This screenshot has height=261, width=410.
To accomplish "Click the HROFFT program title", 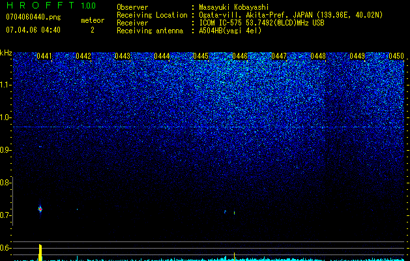I will point(40,5).
